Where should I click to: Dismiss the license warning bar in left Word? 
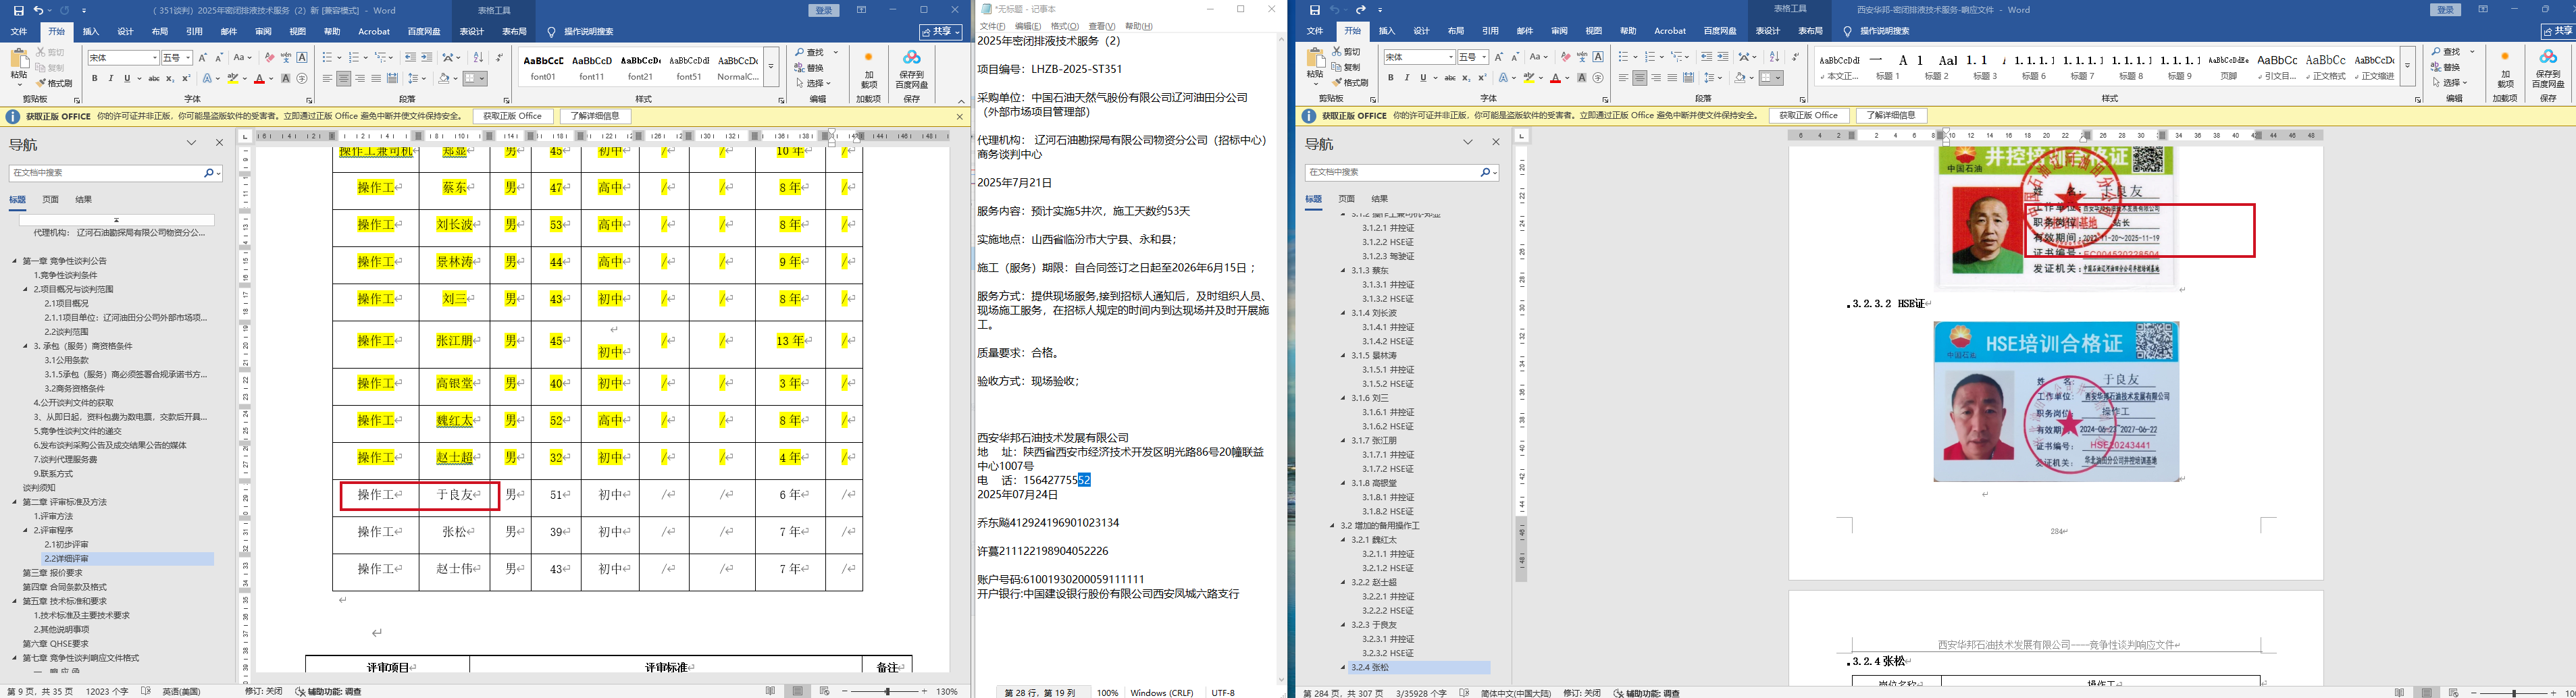click(x=960, y=116)
